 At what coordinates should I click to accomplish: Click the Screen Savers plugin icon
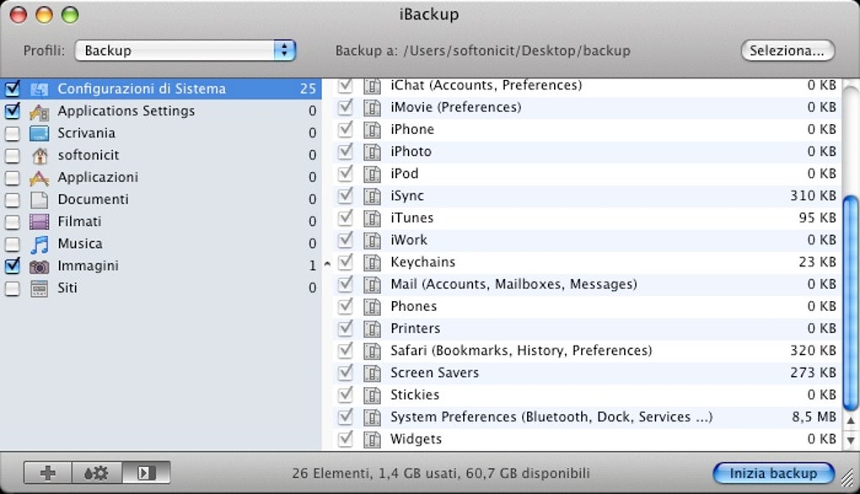pyautogui.click(x=372, y=373)
